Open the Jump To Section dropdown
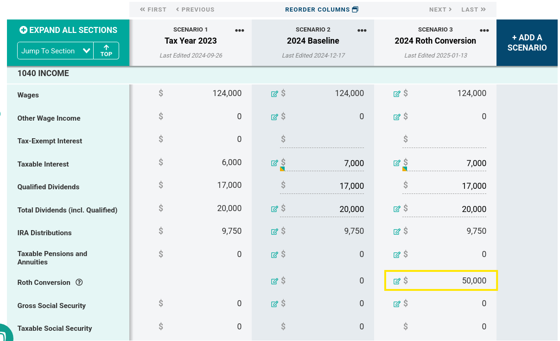The image size is (560, 341). click(x=55, y=51)
